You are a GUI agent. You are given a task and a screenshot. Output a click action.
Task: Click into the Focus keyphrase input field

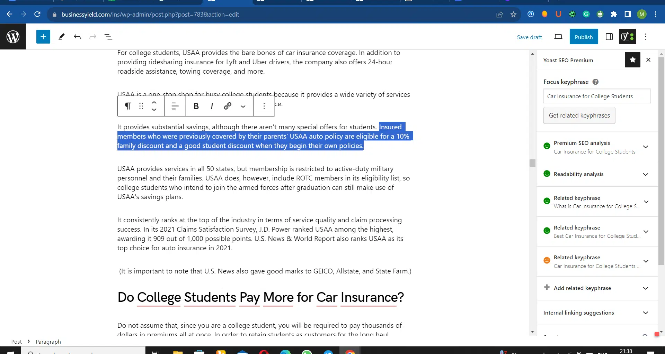597,96
